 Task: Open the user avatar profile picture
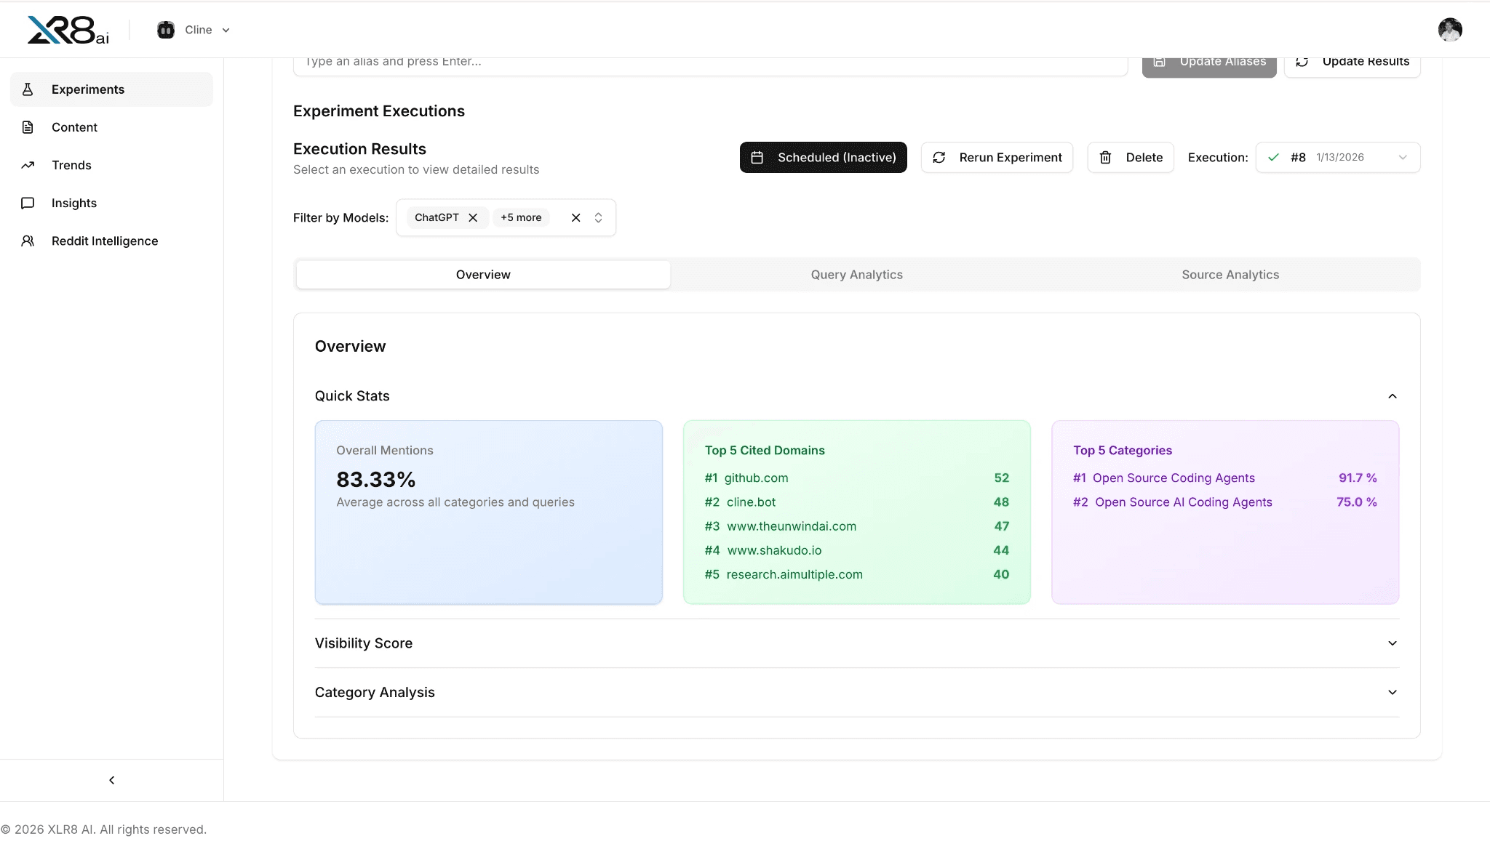pyautogui.click(x=1449, y=30)
